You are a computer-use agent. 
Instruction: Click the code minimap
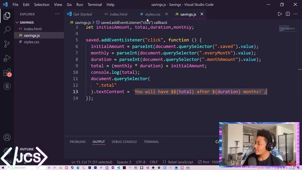tap(288, 29)
